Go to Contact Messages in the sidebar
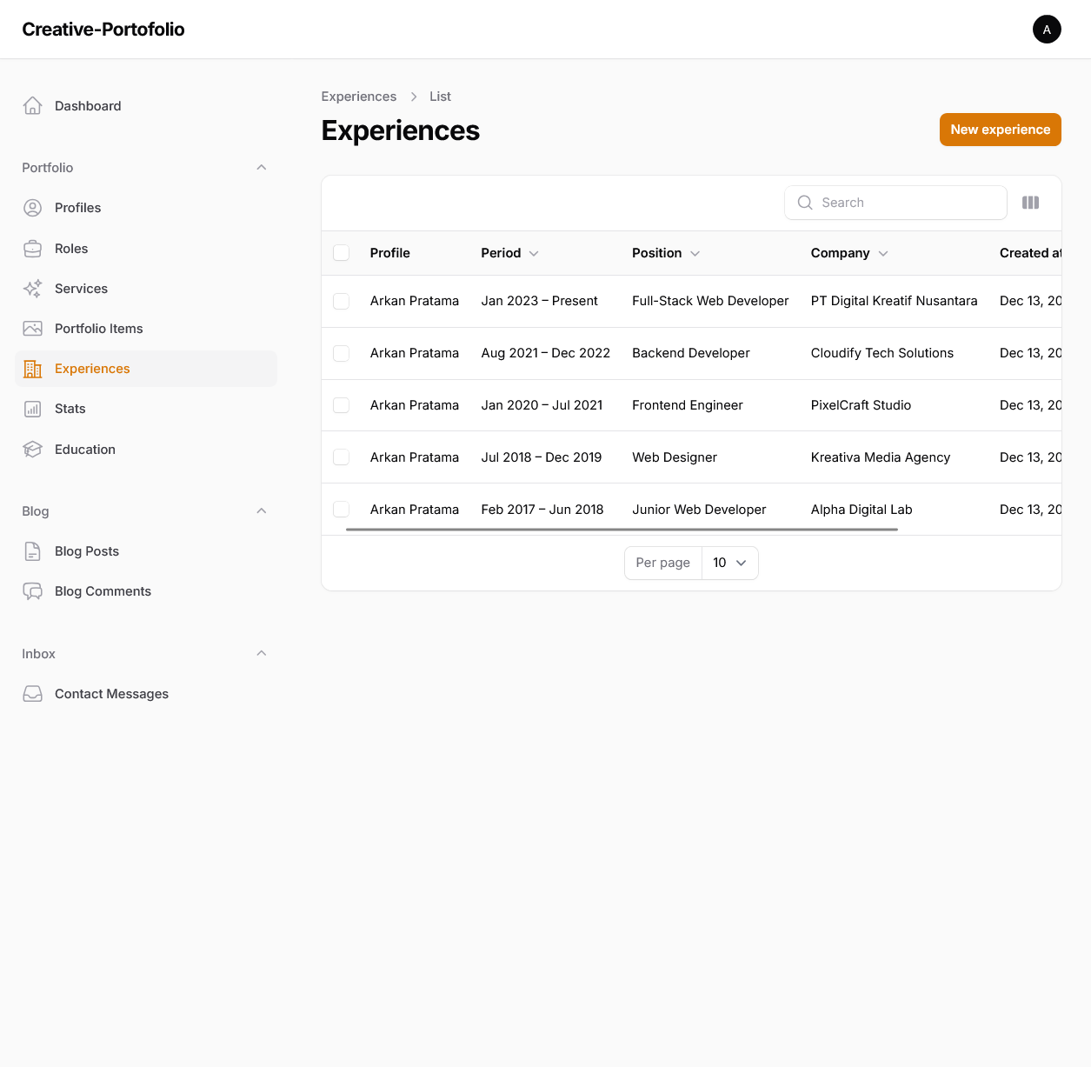This screenshot has height=1067, width=1091. tap(111, 694)
